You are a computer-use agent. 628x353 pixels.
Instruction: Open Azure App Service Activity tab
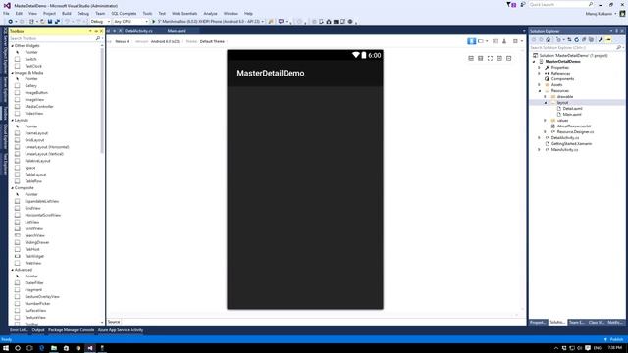pyautogui.click(x=121, y=330)
